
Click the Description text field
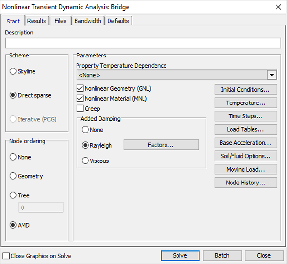[x=143, y=43]
